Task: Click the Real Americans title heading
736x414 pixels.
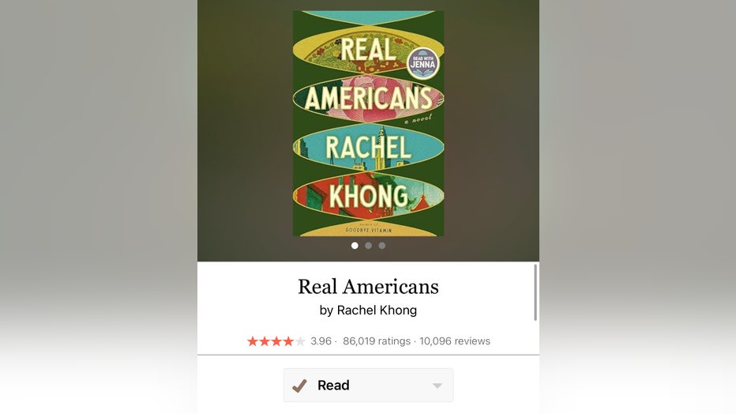Action: pyautogui.click(x=369, y=287)
